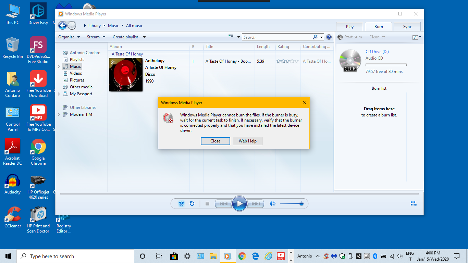Click Music in the breadcrumb
Viewport: 468px width, 263px height.
pyautogui.click(x=113, y=26)
